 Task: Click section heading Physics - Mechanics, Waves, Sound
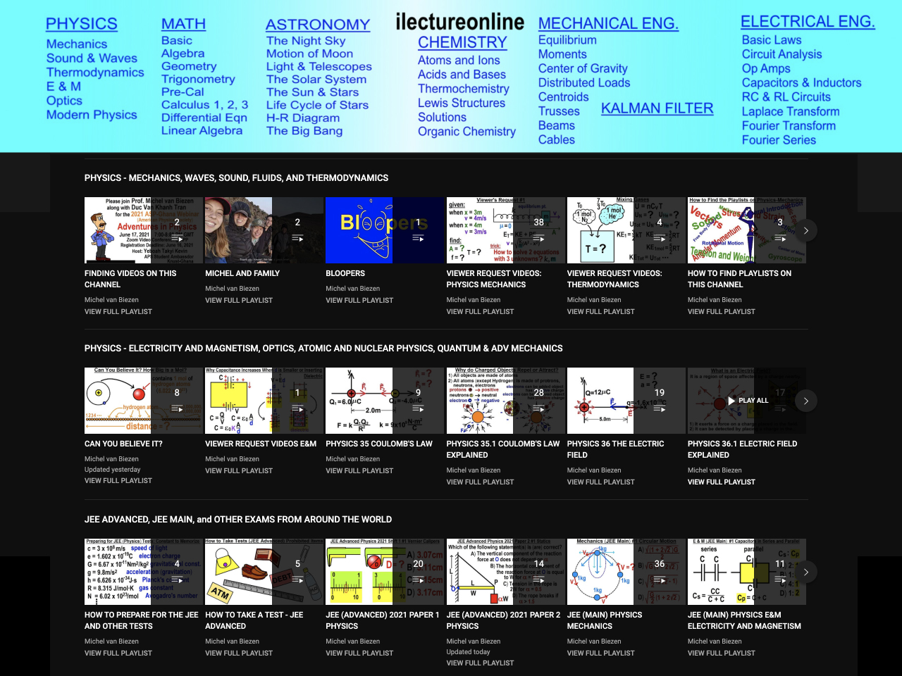click(236, 178)
